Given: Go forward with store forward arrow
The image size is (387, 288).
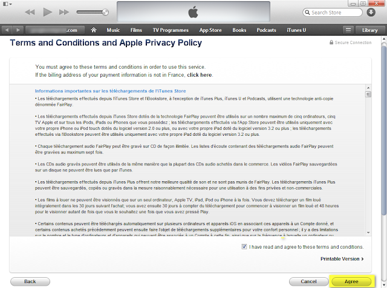Looking at the screenshot, I should pos(18,30).
